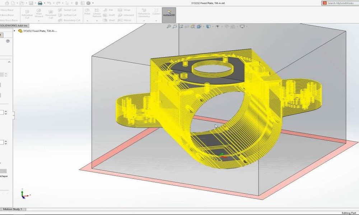Open the dropdown arrow next to Print

tap(44, 3)
